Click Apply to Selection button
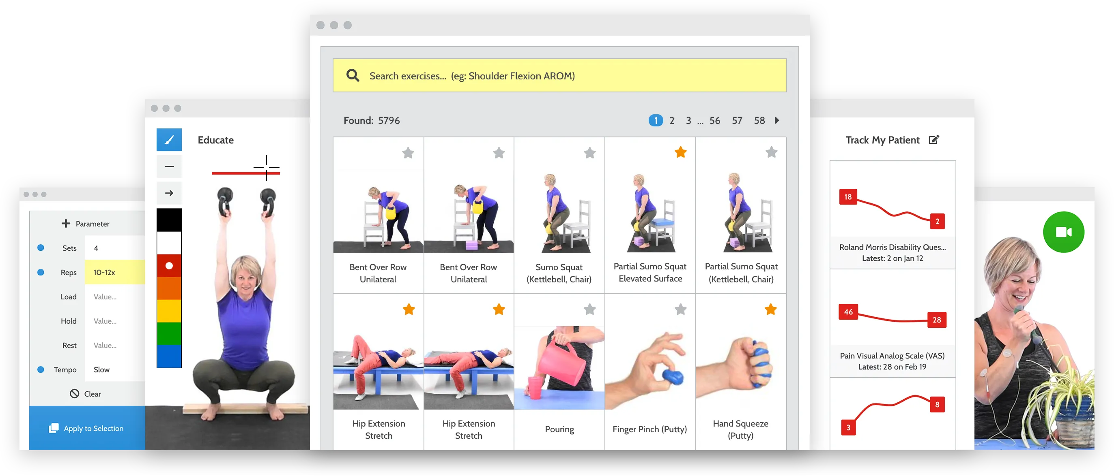This screenshot has height=476, width=1114. coord(87,428)
